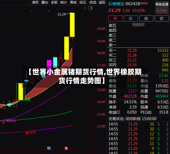Activate the 画线 drawing tool
Screen dimensions: 170x154
(73, 2)
